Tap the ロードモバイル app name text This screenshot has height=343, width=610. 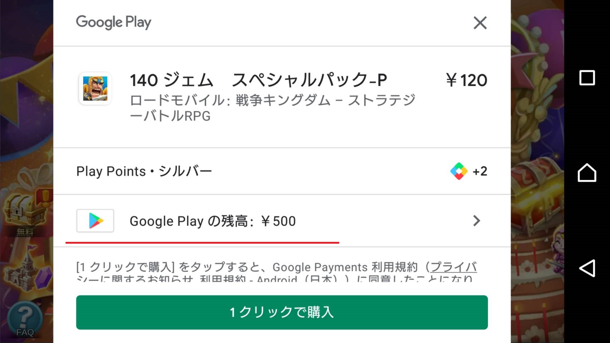pos(272,108)
